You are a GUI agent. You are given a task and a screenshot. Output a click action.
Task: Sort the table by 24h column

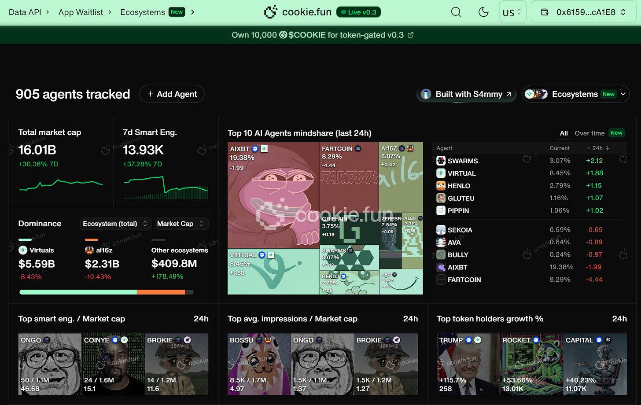point(599,148)
